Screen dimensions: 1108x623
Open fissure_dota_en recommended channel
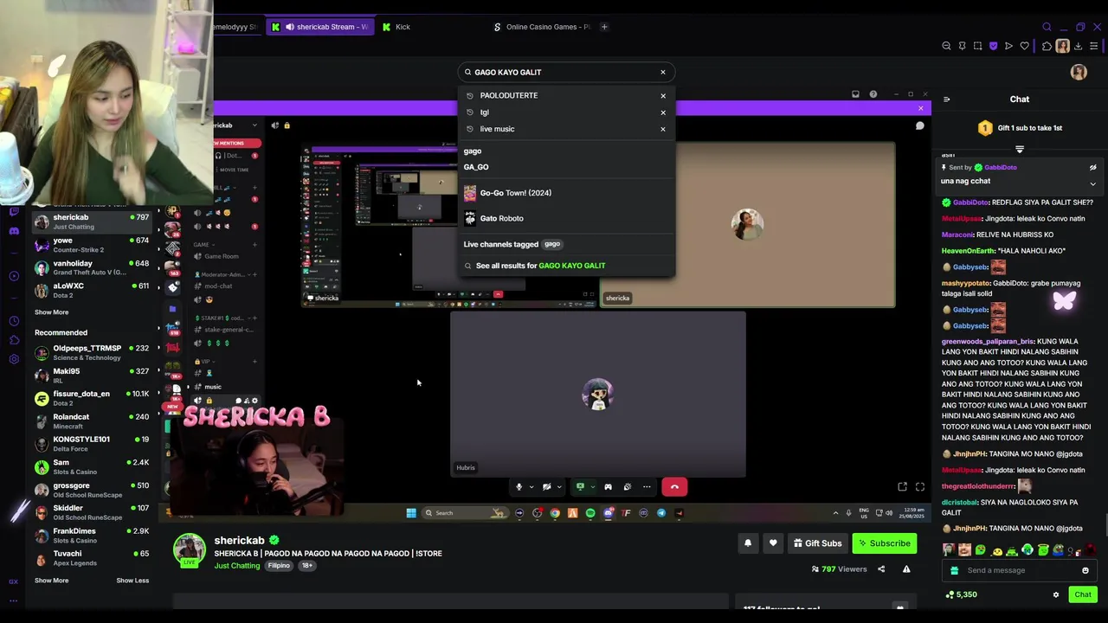[x=92, y=398]
